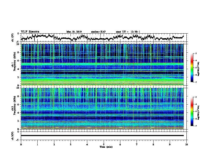Click time axis tick label "10"

point(186,145)
